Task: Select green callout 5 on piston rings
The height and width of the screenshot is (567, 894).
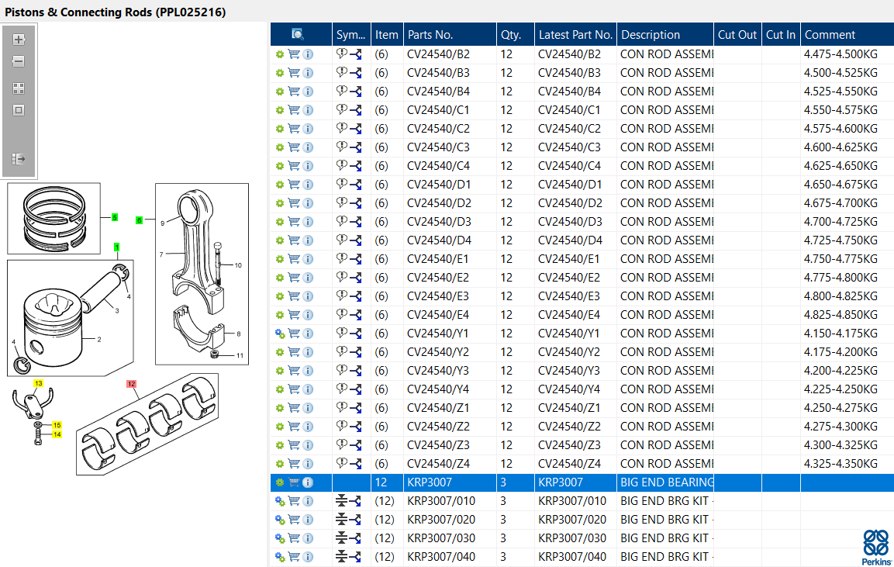Action: click(115, 217)
